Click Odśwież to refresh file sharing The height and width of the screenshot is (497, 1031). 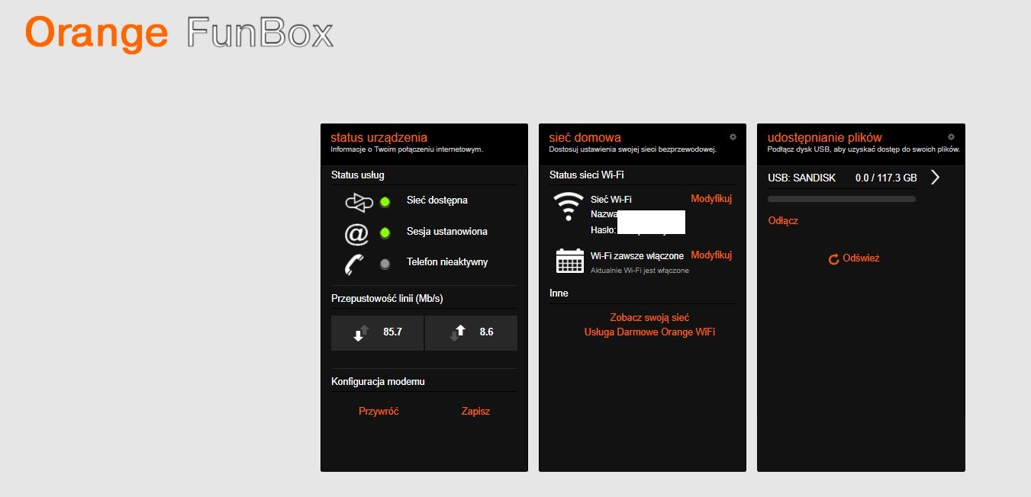(x=862, y=258)
